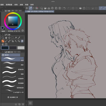
Task: Click the greyed-out redo arrow icon
Action: click(x=69, y=8)
